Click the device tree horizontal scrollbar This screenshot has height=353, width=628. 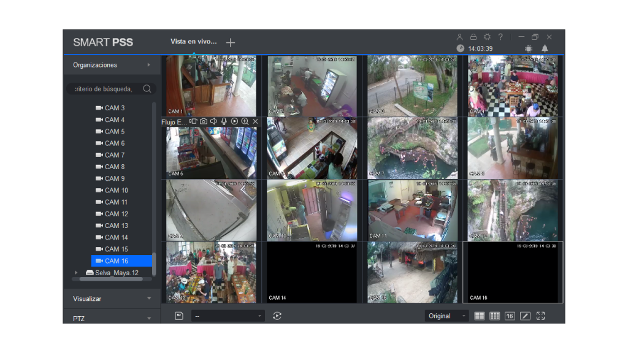111,279
